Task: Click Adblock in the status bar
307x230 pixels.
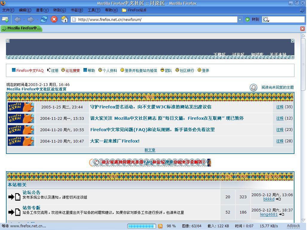Action: [293, 226]
